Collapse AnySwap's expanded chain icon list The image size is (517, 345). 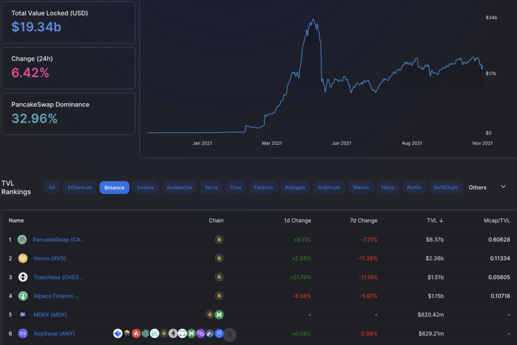[x=230, y=334]
